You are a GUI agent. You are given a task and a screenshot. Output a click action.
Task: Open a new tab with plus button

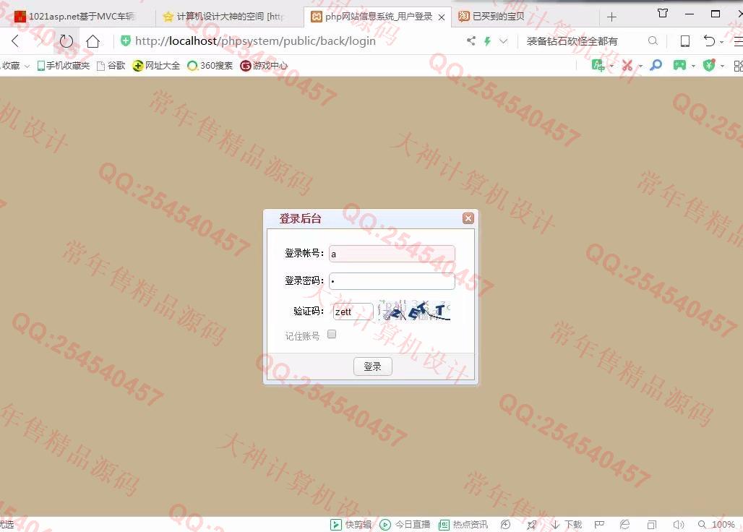coord(611,17)
